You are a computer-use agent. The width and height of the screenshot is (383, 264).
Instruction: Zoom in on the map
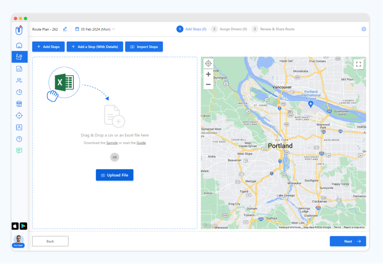208,74
